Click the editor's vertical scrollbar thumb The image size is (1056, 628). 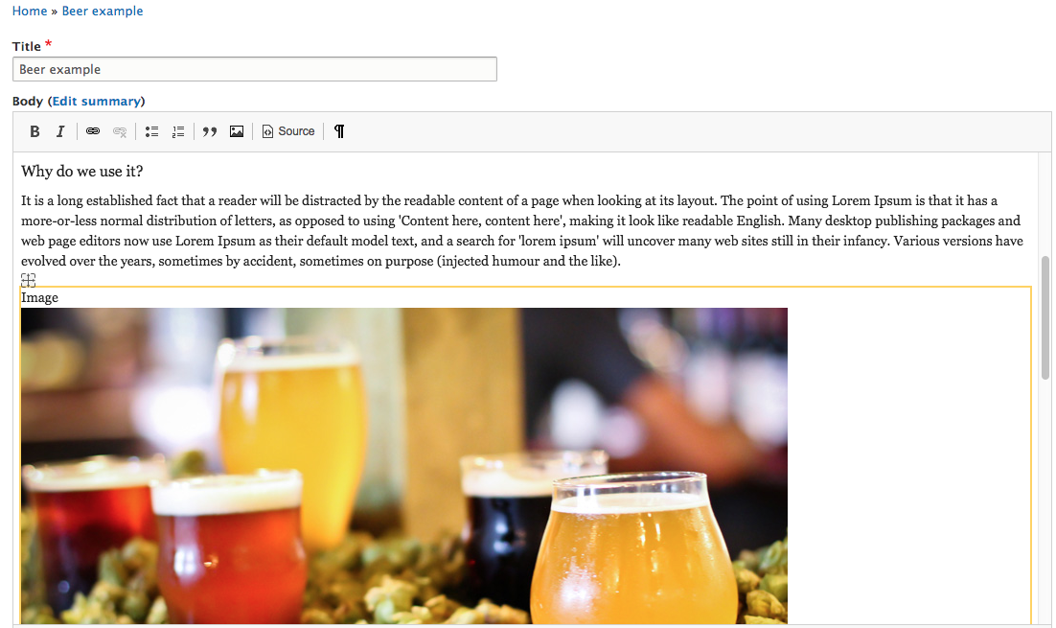click(1045, 318)
